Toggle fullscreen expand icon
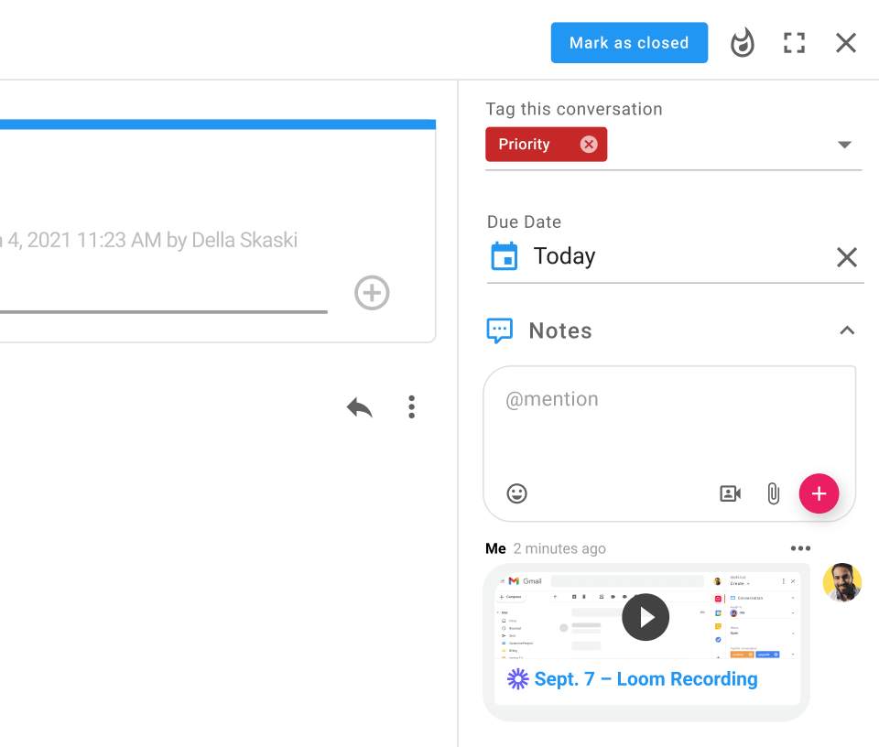Viewport: 879px width, 747px height. click(x=794, y=43)
